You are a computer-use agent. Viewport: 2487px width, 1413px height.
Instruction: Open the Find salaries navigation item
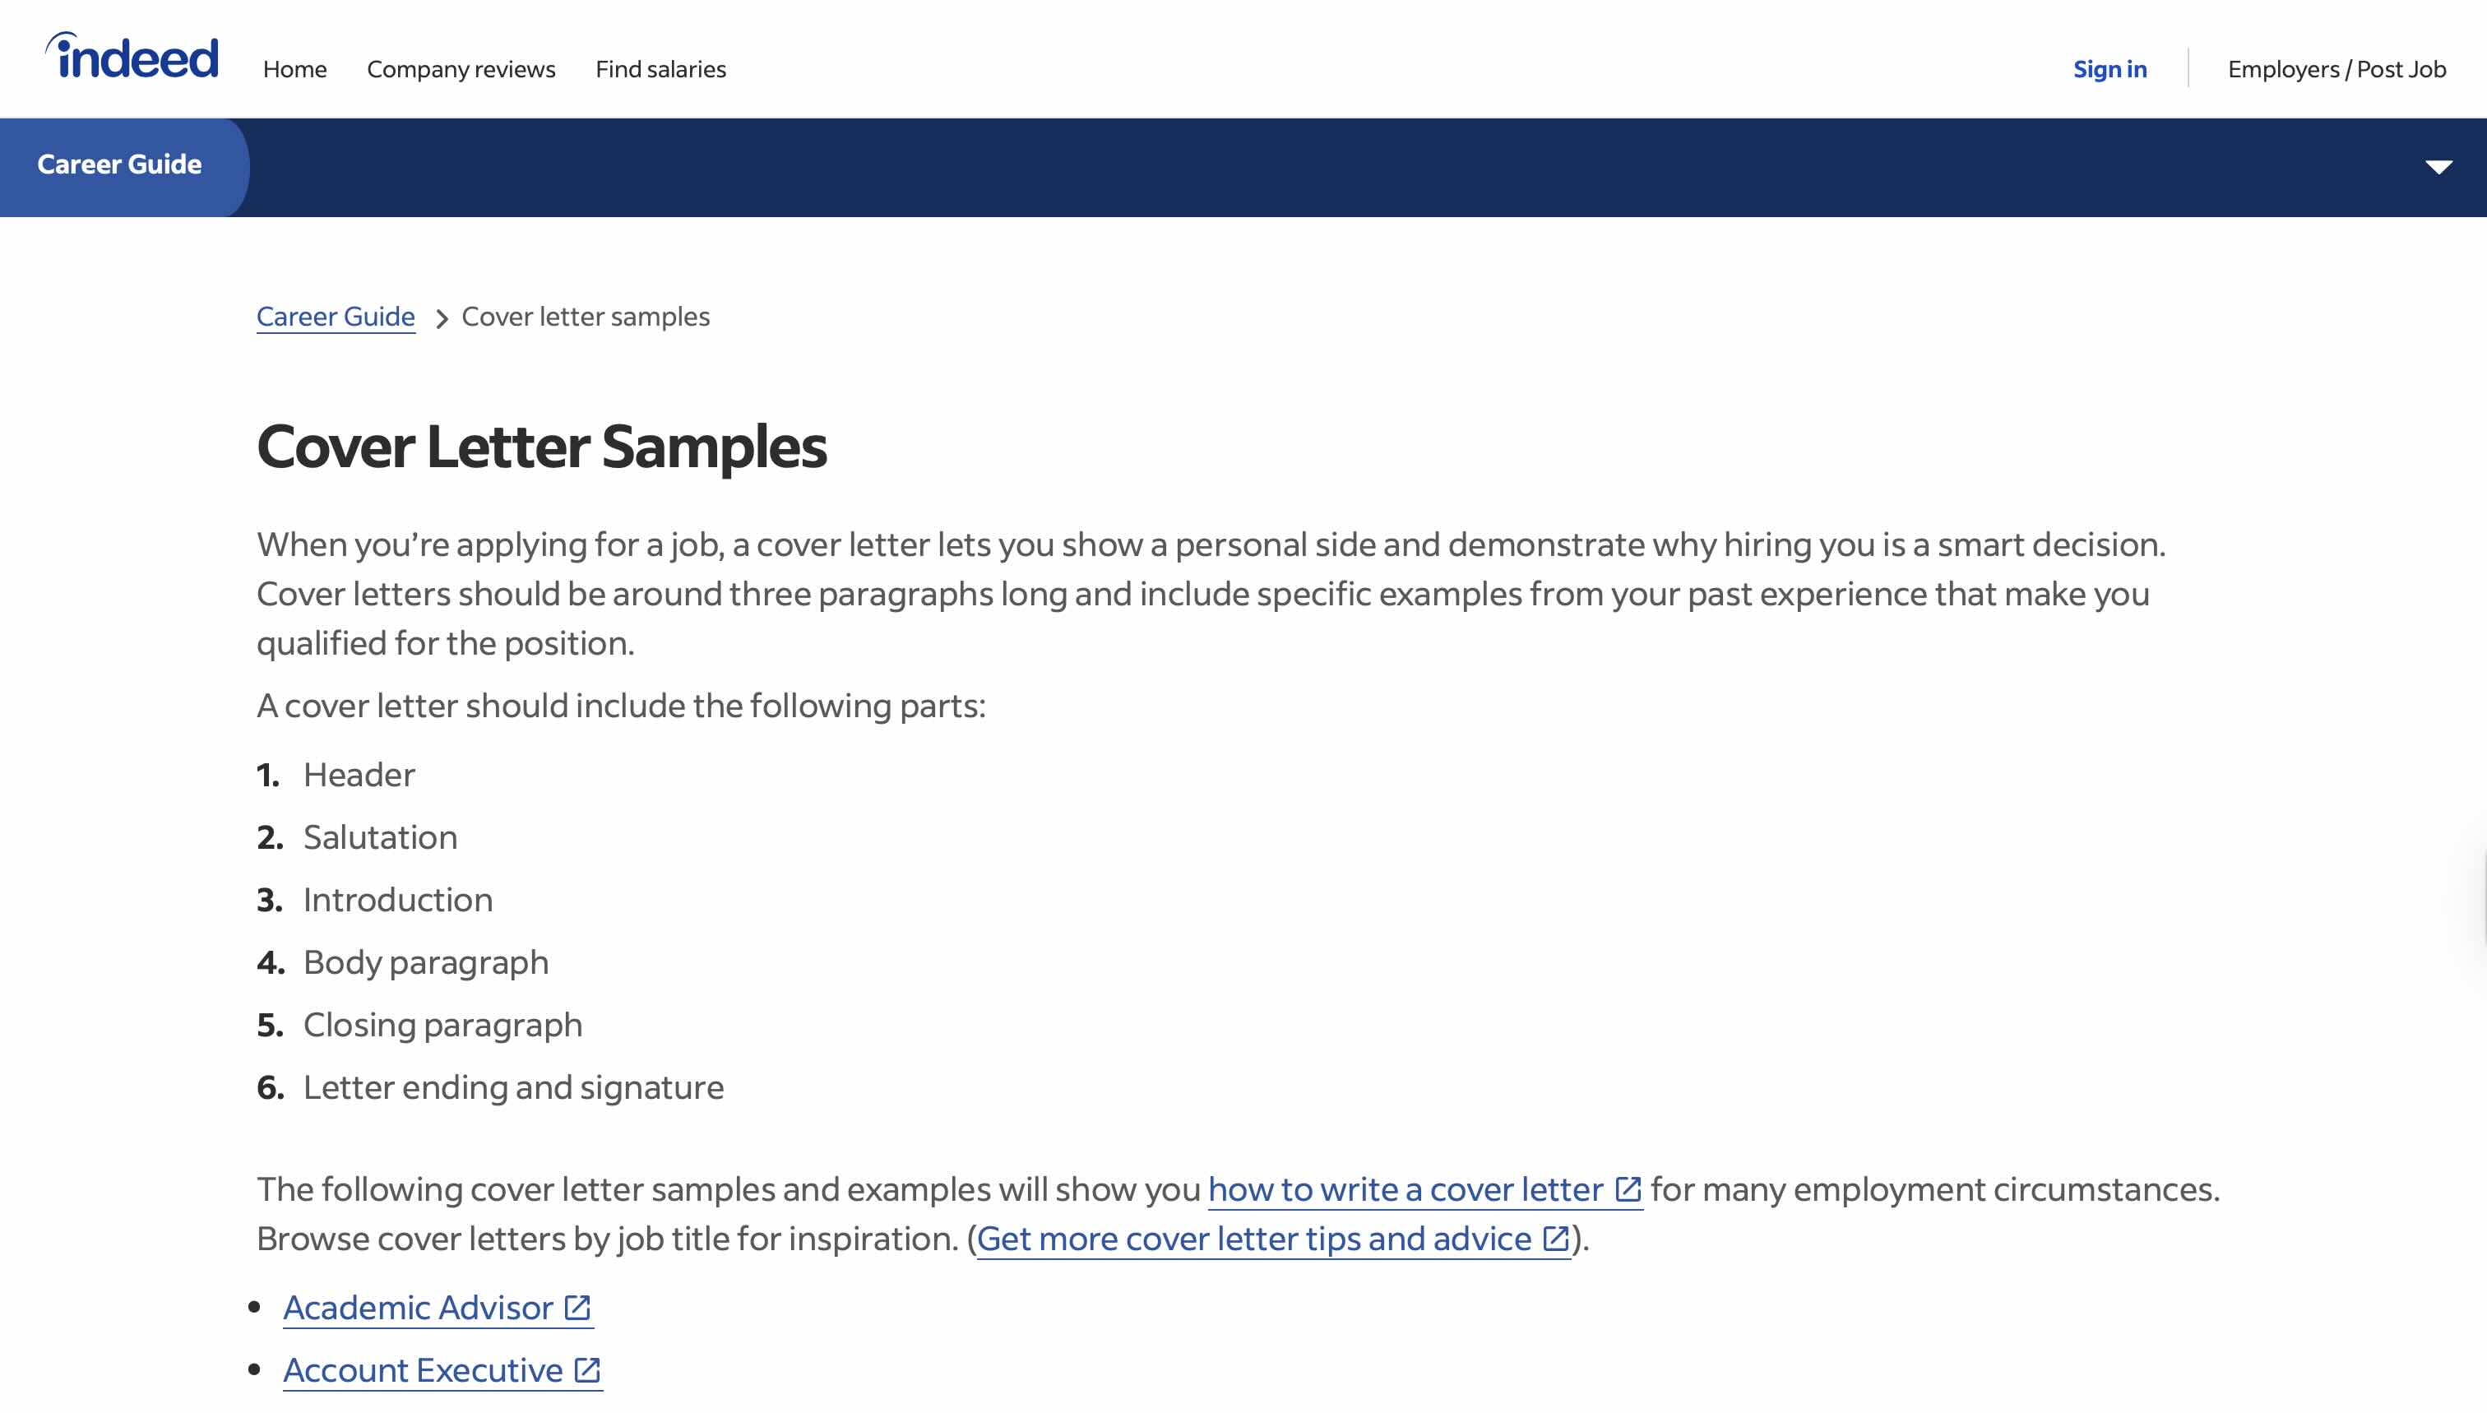[660, 69]
